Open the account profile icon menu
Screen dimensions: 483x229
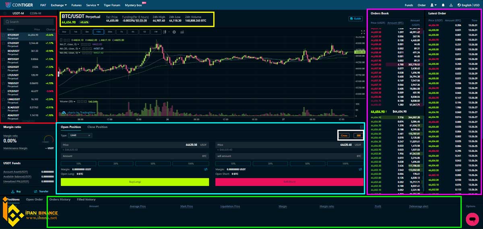(x=433, y=5)
